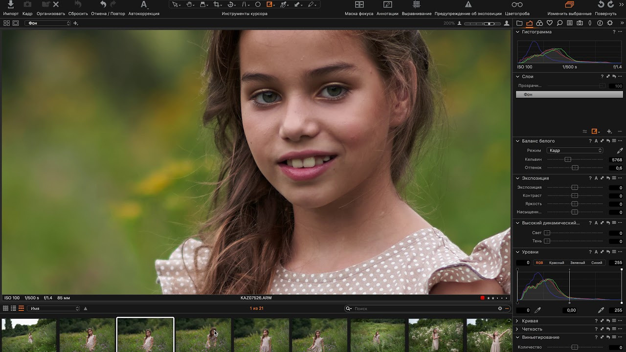Open the Metadata tool tab icon

coord(570,22)
